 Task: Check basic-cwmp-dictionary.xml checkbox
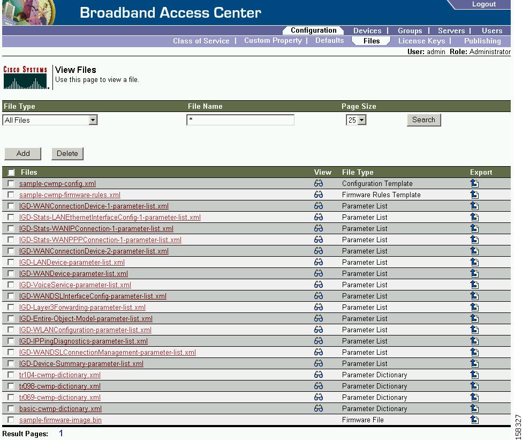tap(11, 408)
